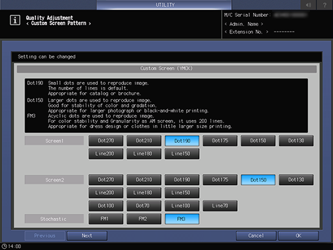Toggle Dot190 in Screen1 row

click(x=182, y=140)
